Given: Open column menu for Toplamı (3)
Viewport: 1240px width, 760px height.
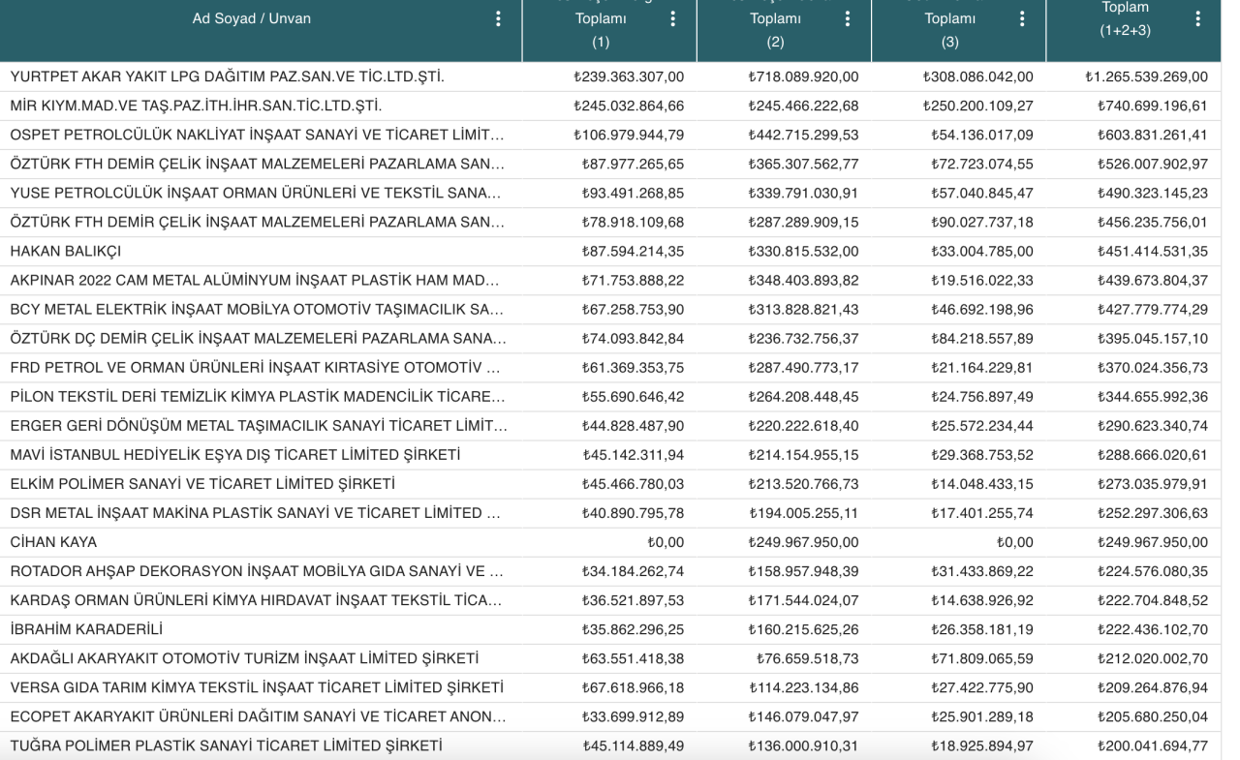Looking at the screenshot, I should tap(1023, 18).
